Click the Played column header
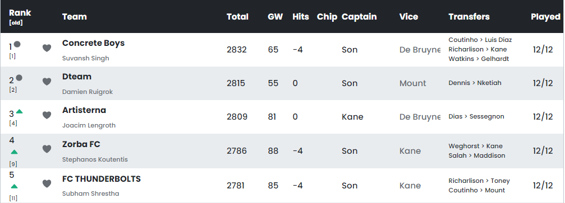The height and width of the screenshot is (203, 565). coord(545,17)
